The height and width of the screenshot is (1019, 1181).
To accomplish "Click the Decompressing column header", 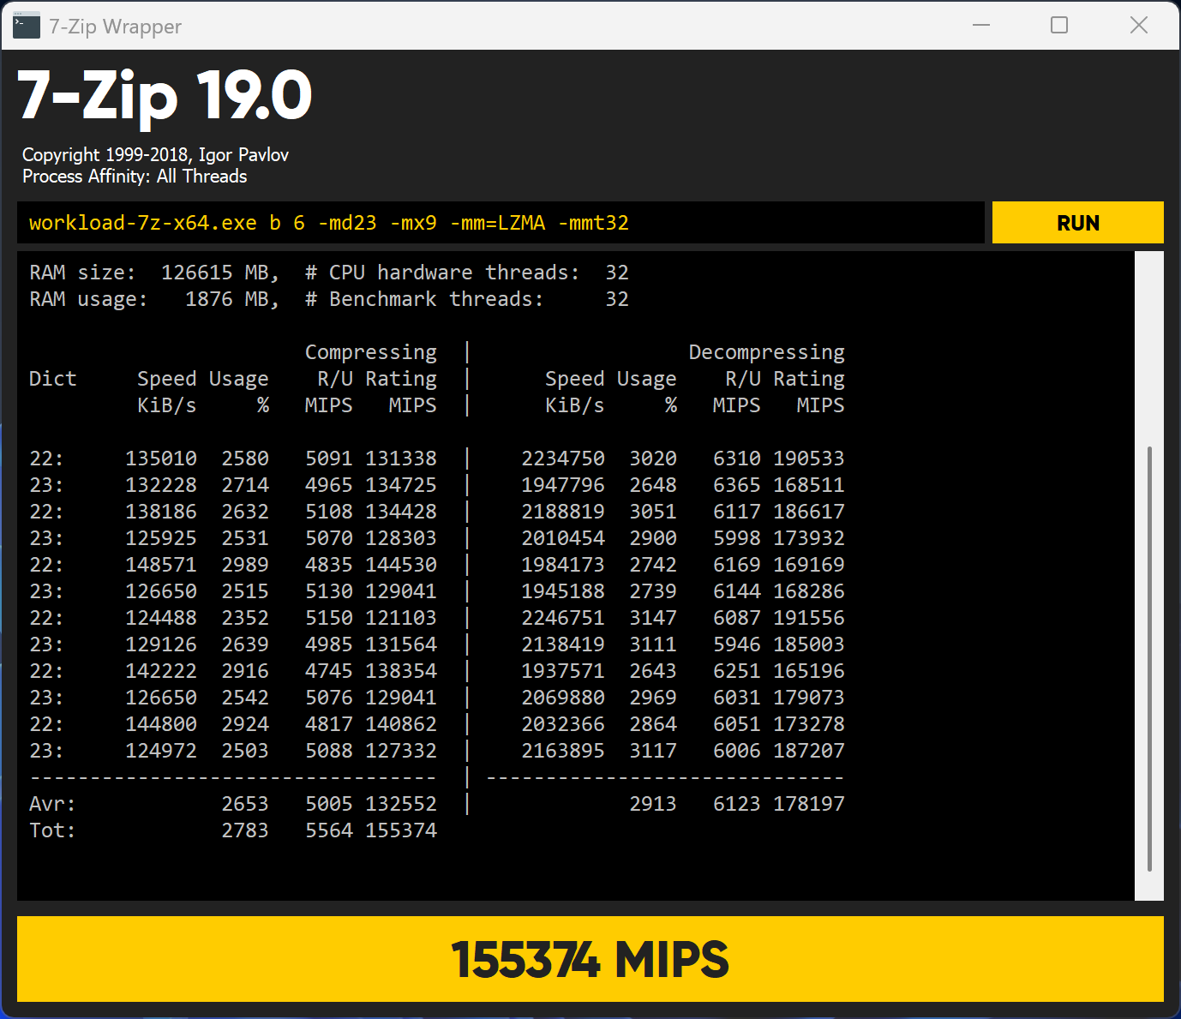I will (766, 352).
